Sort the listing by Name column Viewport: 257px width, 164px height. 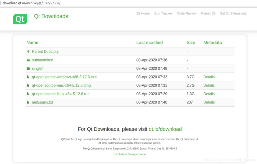32,43
